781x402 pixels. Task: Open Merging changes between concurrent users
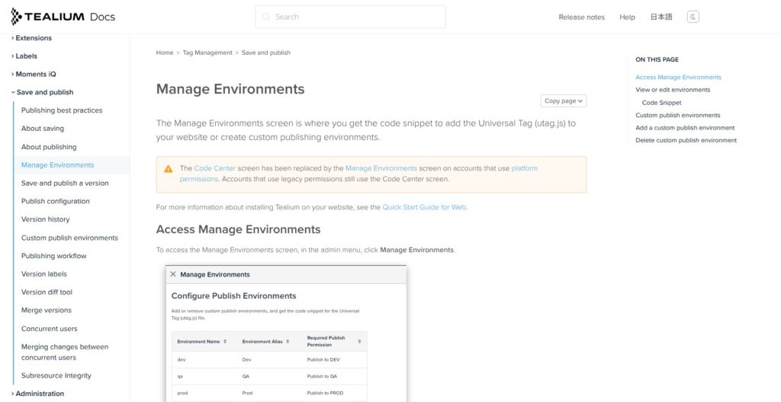click(65, 353)
